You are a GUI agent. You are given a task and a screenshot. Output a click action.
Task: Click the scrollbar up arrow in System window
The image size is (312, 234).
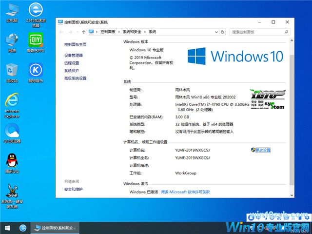pyautogui.click(x=292, y=40)
